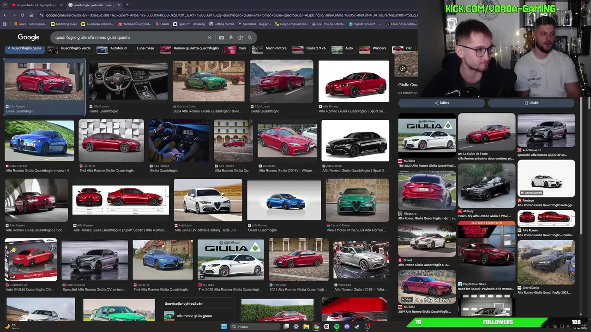Open the green Giulia Car and Driver thumbnail
Viewport: 591px width, 332px height.
pyautogui.click(x=209, y=81)
